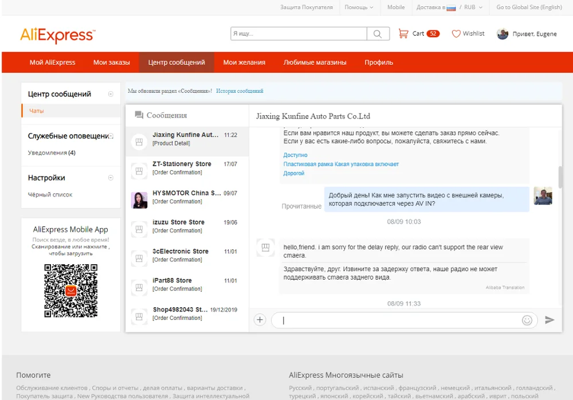Click iPart88 Store avatar icon
Image resolution: width=573 pixels, height=400 pixels.
pos(139,287)
